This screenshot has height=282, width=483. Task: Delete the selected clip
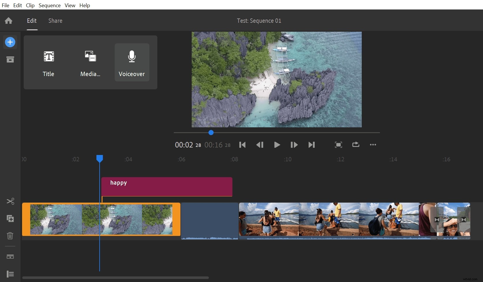point(10,236)
